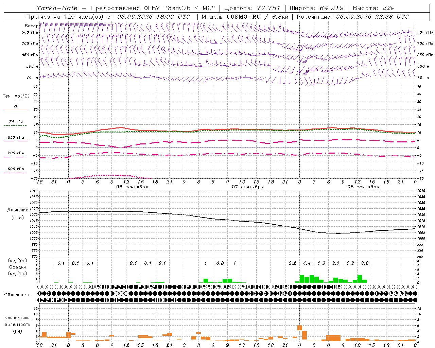Click the 'Давление' pressure panel label
This screenshot has width=435, height=348.
(x=17, y=210)
